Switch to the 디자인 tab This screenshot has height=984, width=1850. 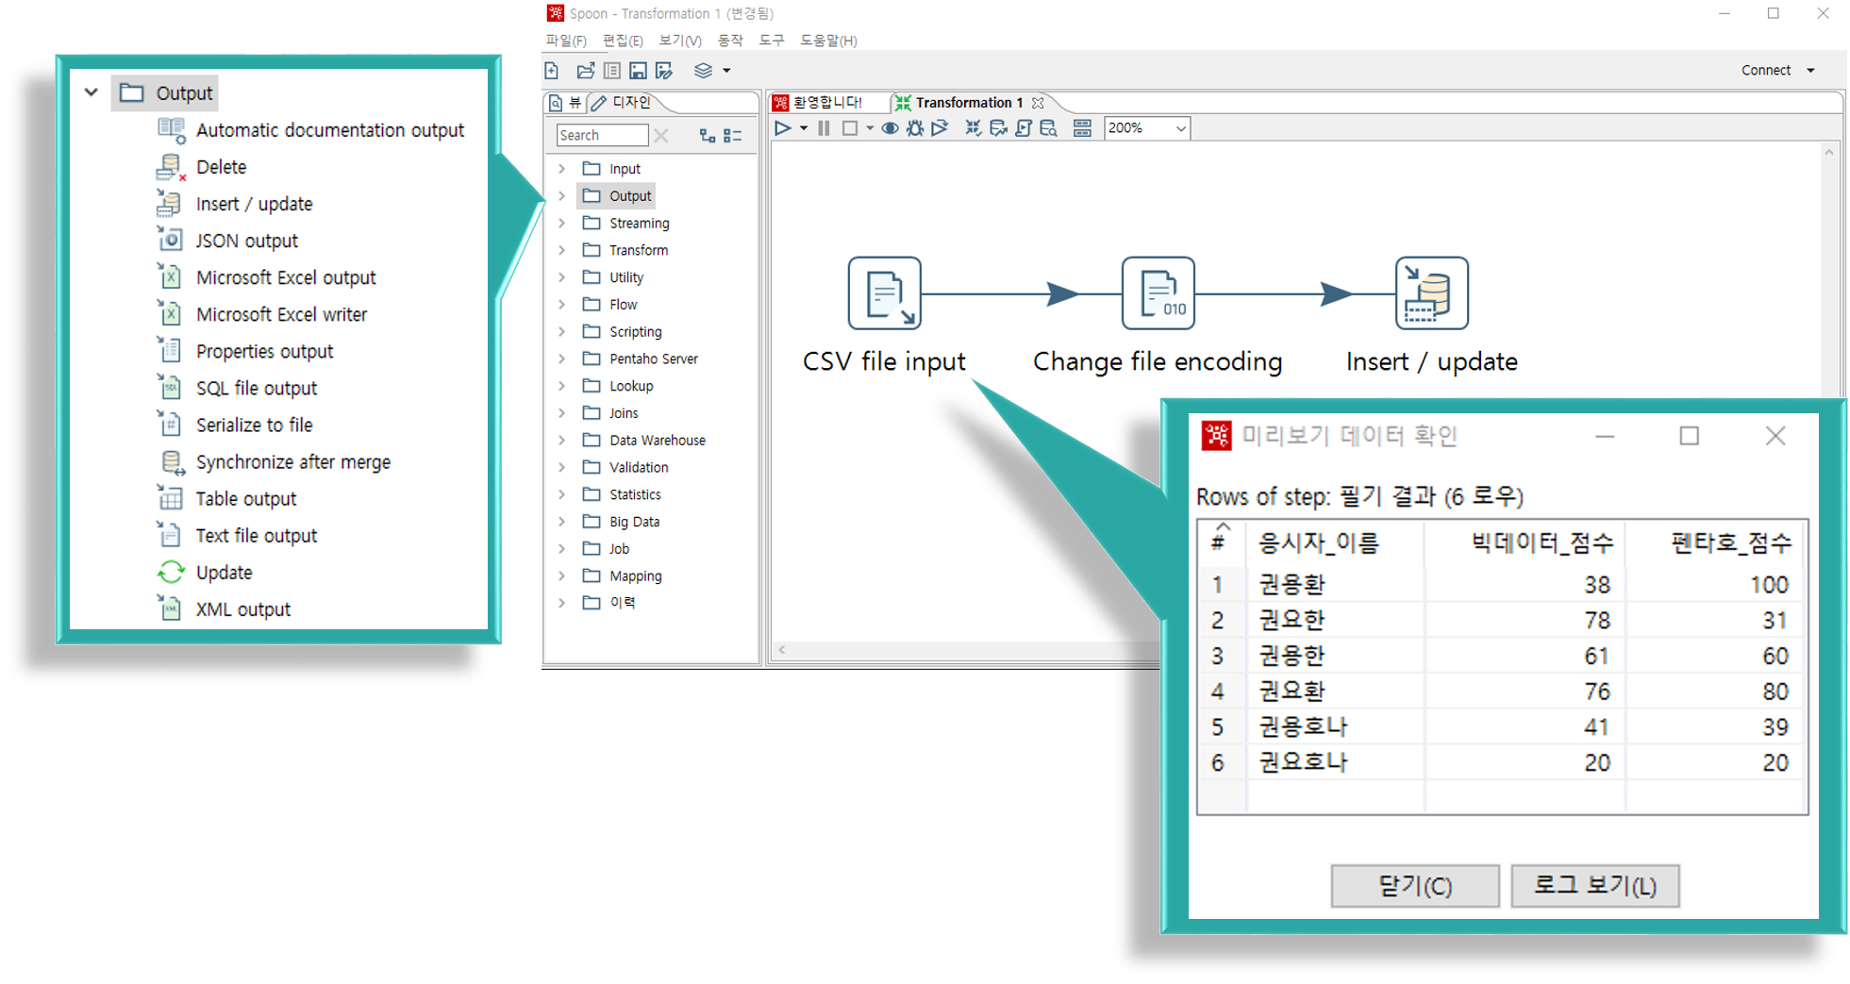pos(623,103)
